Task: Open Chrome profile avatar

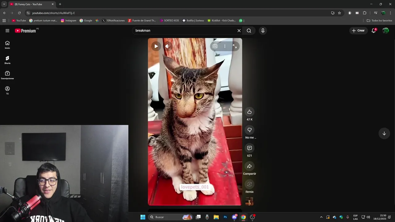Action: [383, 13]
